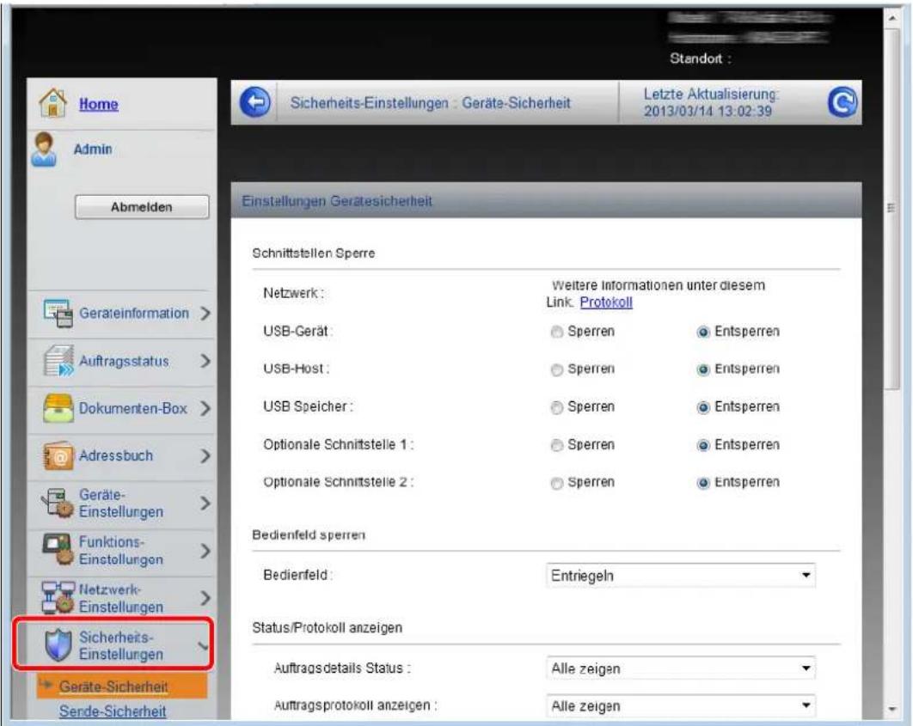The height and width of the screenshot is (726, 913).
Task: Open the Geräteinformation menu label
Action: click(134, 313)
